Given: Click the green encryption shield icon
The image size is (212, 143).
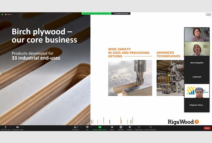Looking at the screenshot, I should pyautogui.click(x=3, y=14).
